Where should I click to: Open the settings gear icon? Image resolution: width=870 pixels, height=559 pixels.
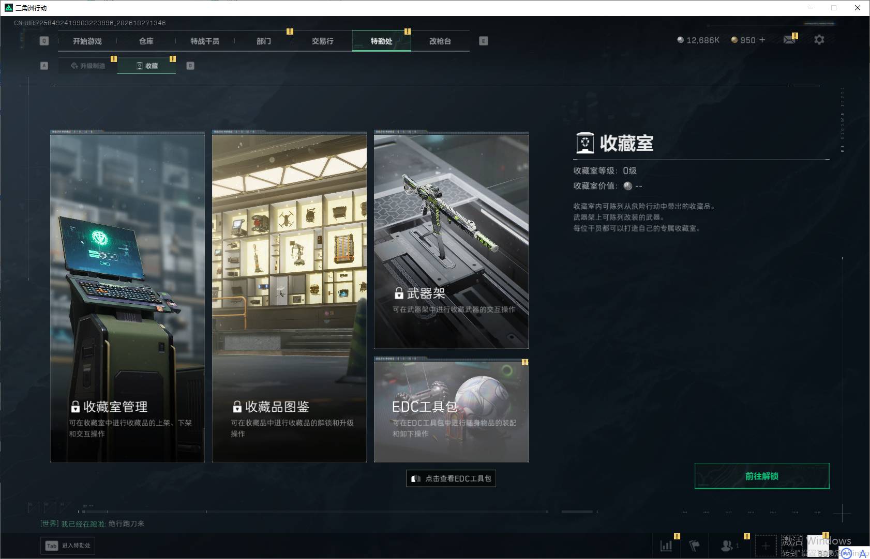click(x=819, y=40)
